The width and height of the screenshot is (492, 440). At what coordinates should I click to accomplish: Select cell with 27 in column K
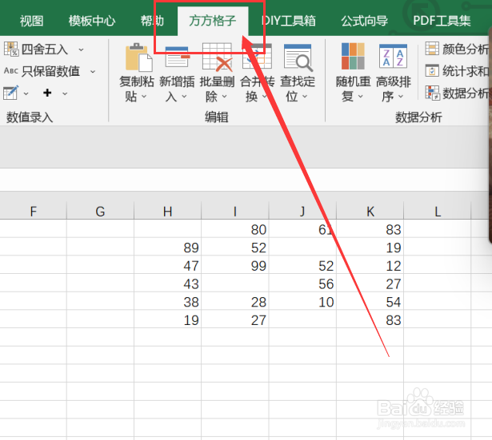coord(370,283)
